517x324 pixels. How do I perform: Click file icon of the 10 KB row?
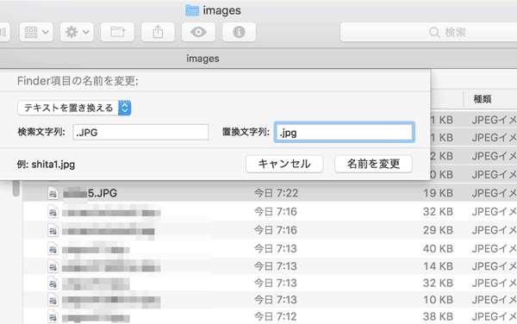click(x=53, y=300)
